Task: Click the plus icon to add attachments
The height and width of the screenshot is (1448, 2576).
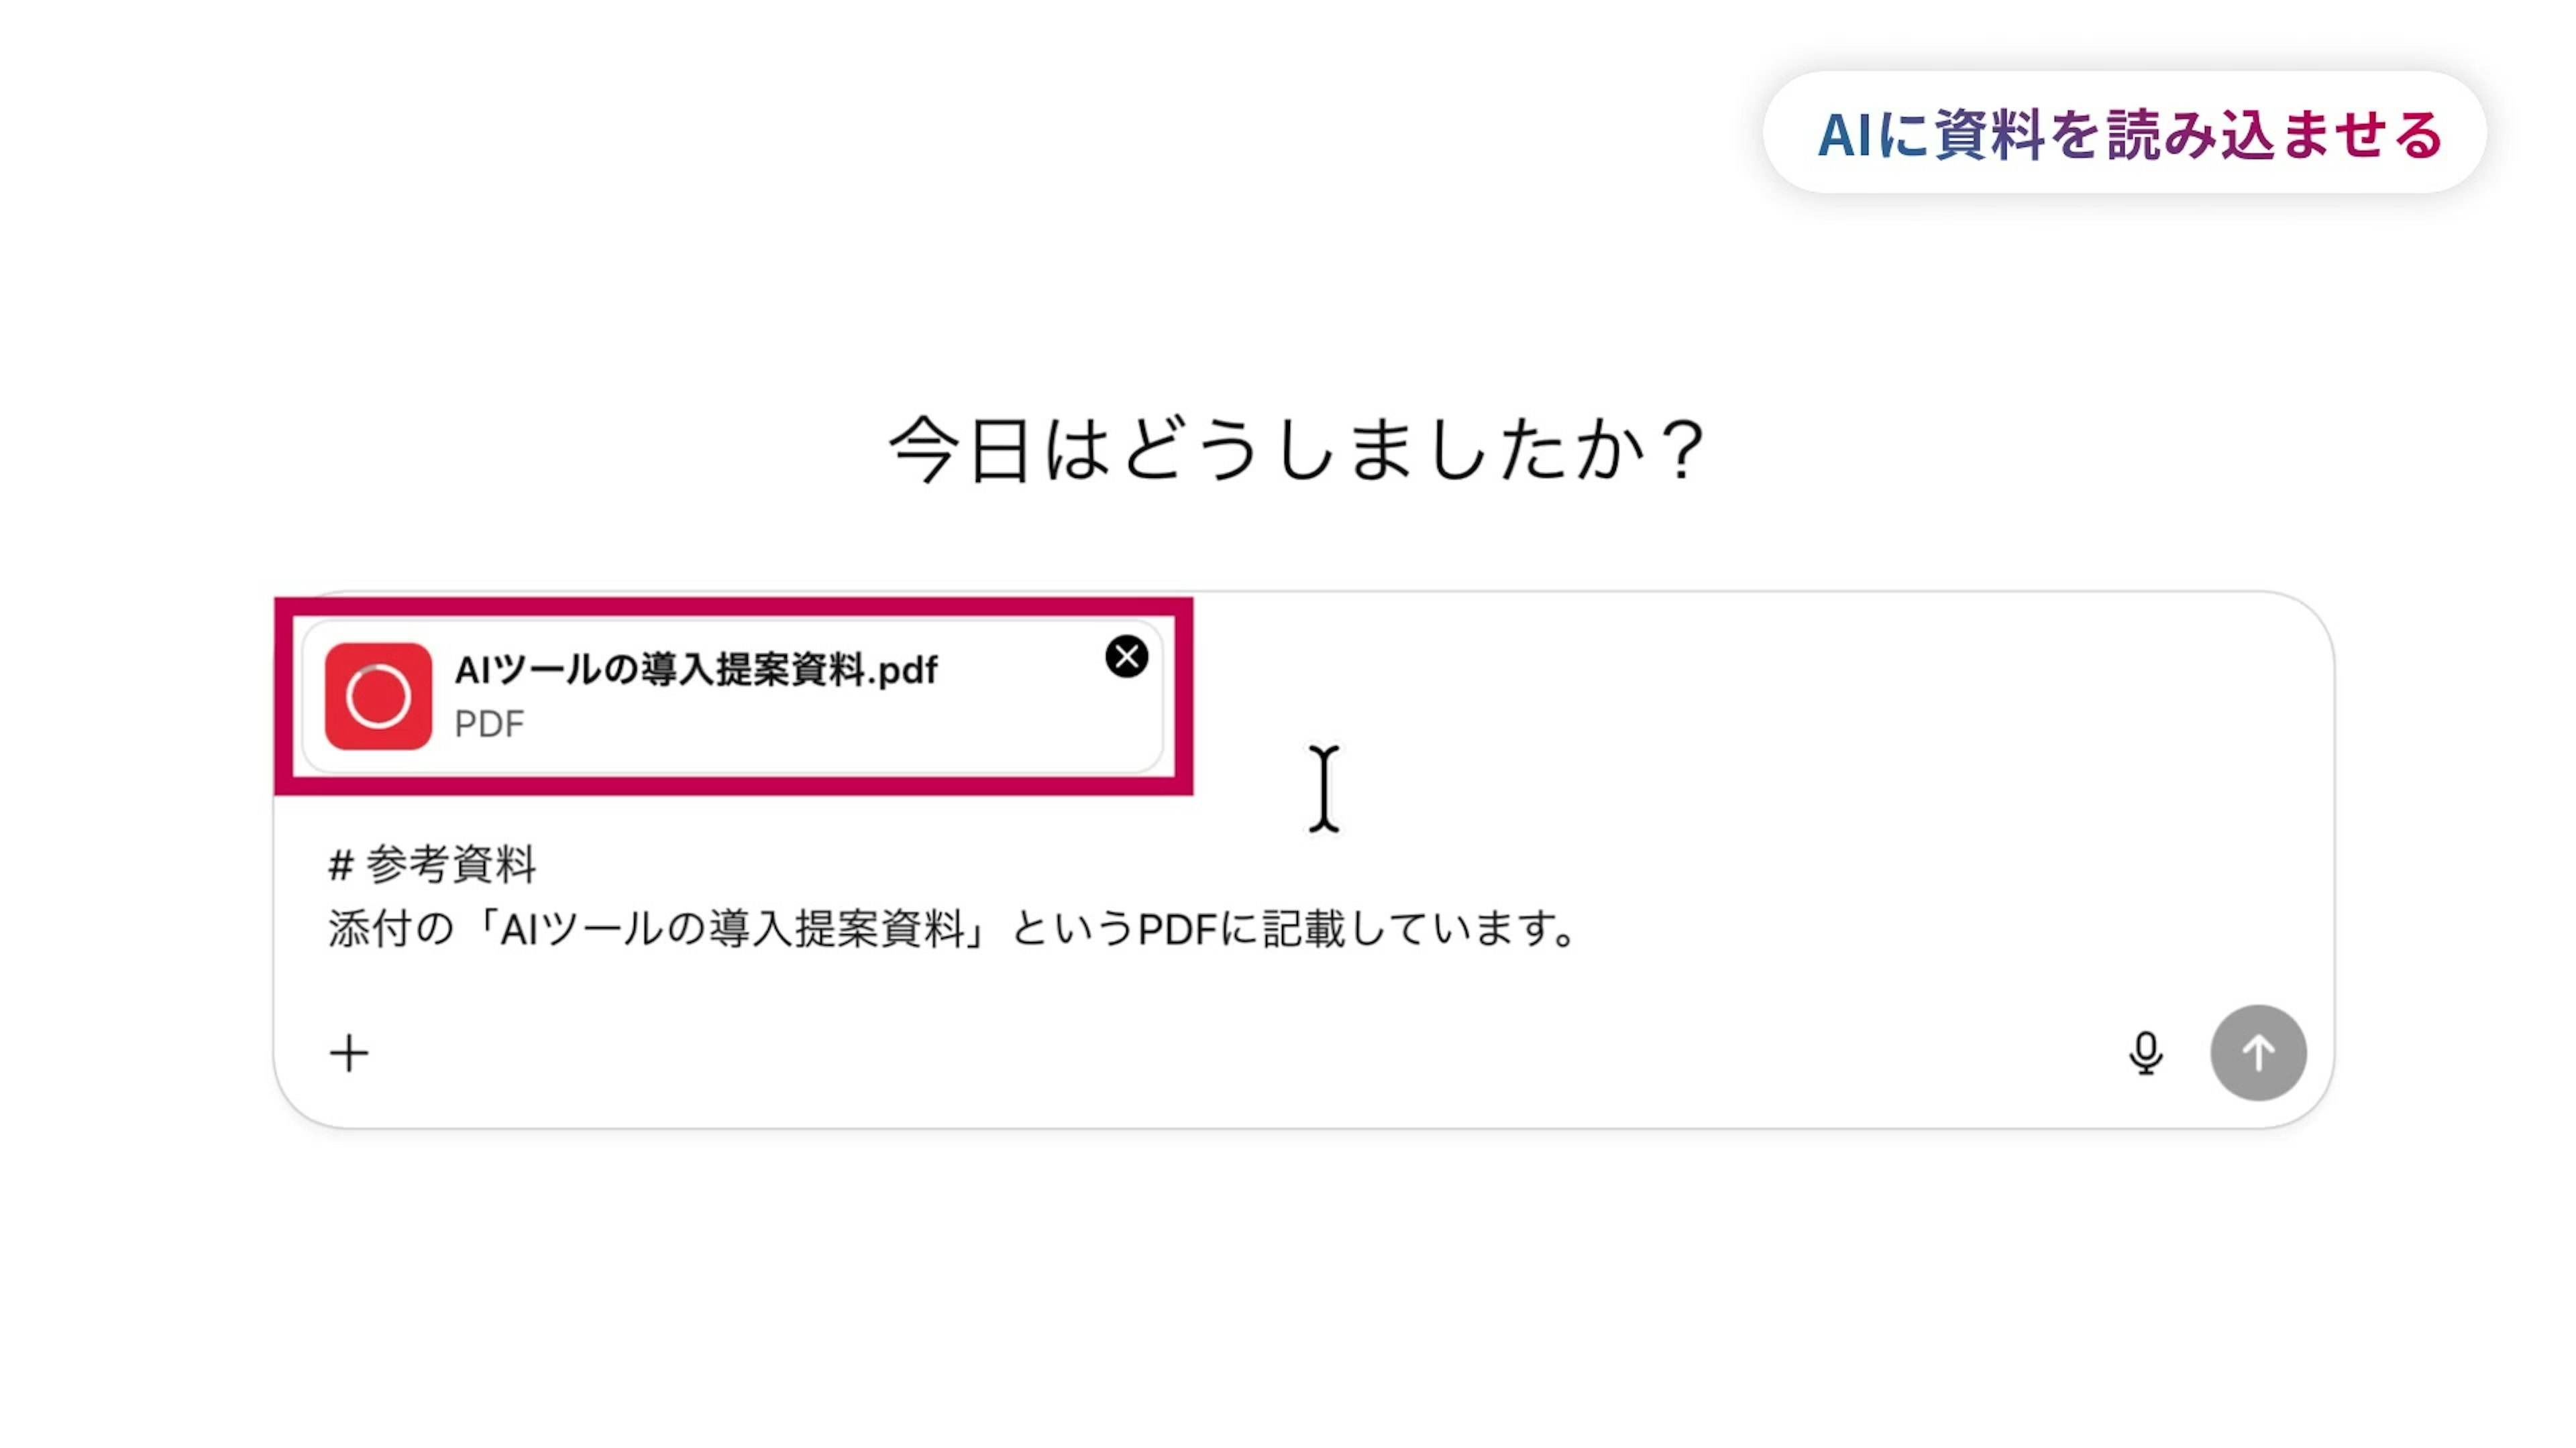Action: [x=349, y=1053]
